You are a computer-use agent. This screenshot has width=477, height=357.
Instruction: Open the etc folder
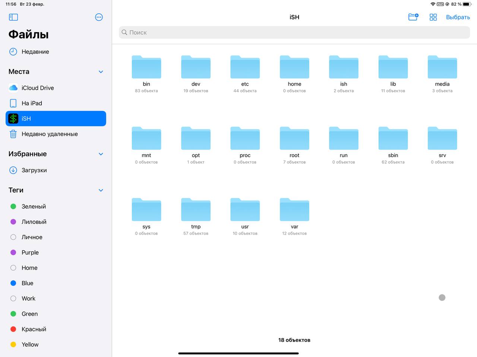[245, 67]
